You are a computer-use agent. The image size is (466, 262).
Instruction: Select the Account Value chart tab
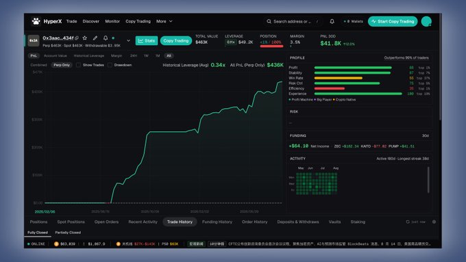pyautogui.click(x=56, y=56)
